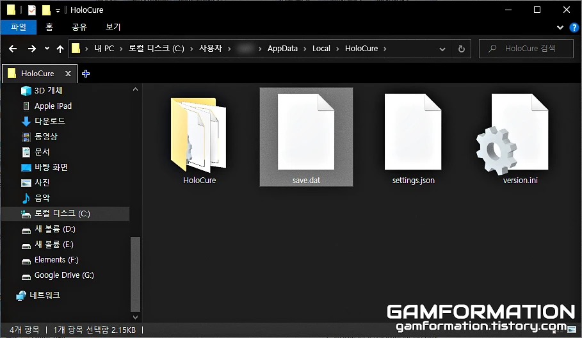The width and height of the screenshot is (582, 338).
Task: Open the 홈 ribbon tab
Action: coord(49,27)
